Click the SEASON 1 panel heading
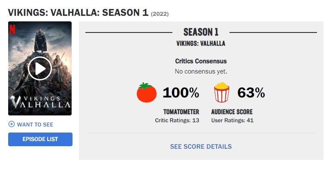 (201, 32)
